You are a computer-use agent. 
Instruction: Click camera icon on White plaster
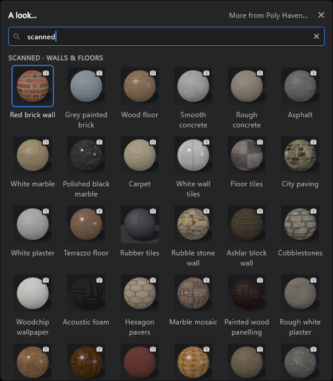tap(46, 211)
